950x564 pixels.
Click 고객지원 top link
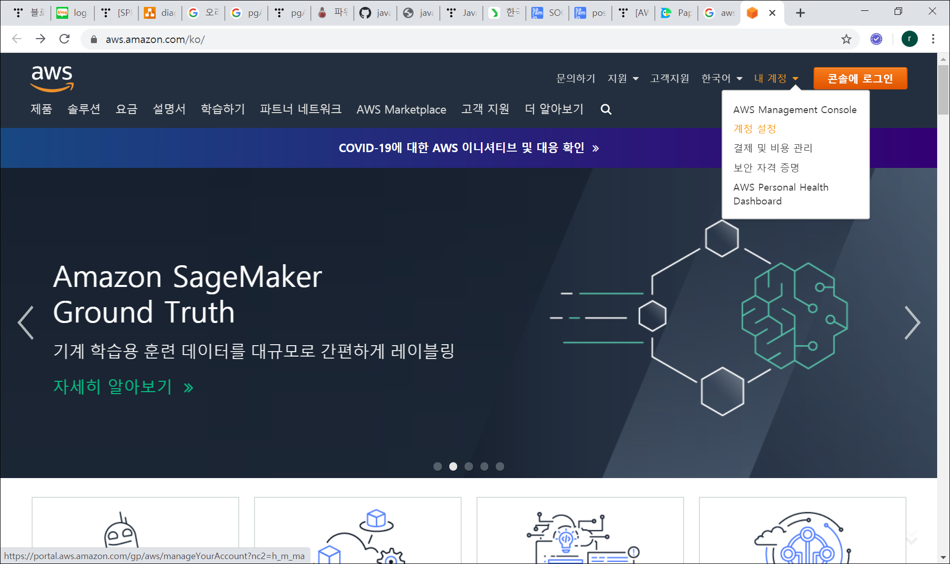coord(670,79)
